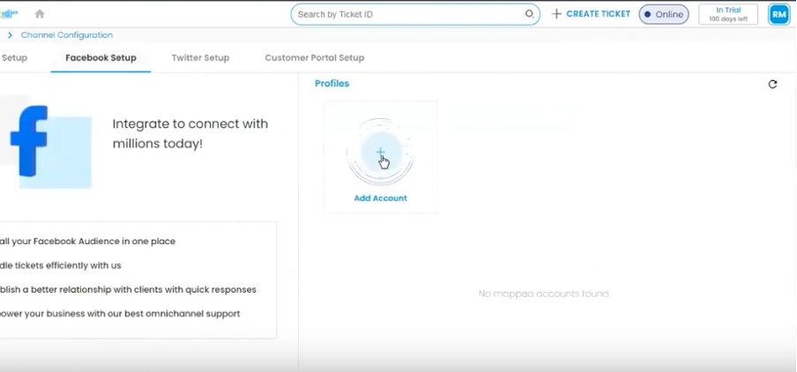Click the search magnifier icon
This screenshot has height=372, width=797.
tap(529, 14)
